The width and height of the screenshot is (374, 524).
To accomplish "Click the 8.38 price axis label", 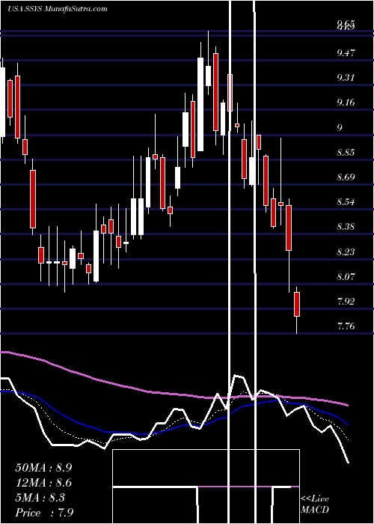I will coord(346,227).
